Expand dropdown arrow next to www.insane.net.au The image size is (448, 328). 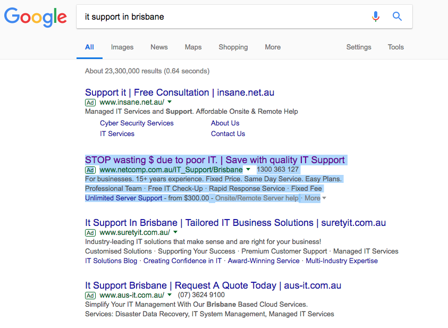tap(170, 102)
